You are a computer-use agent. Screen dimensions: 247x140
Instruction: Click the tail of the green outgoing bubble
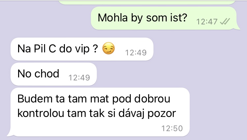pyautogui.click(x=237, y=27)
